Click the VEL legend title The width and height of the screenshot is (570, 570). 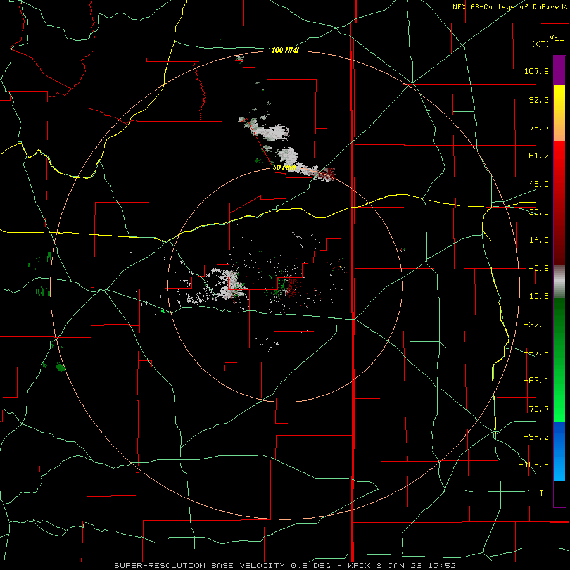pyautogui.click(x=557, y=38)
